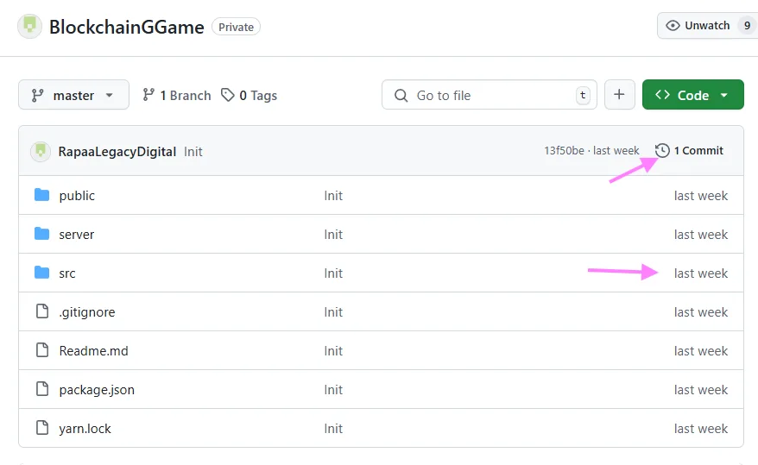
Task: Focus the Go to file search field
Action: pos(490,95)
